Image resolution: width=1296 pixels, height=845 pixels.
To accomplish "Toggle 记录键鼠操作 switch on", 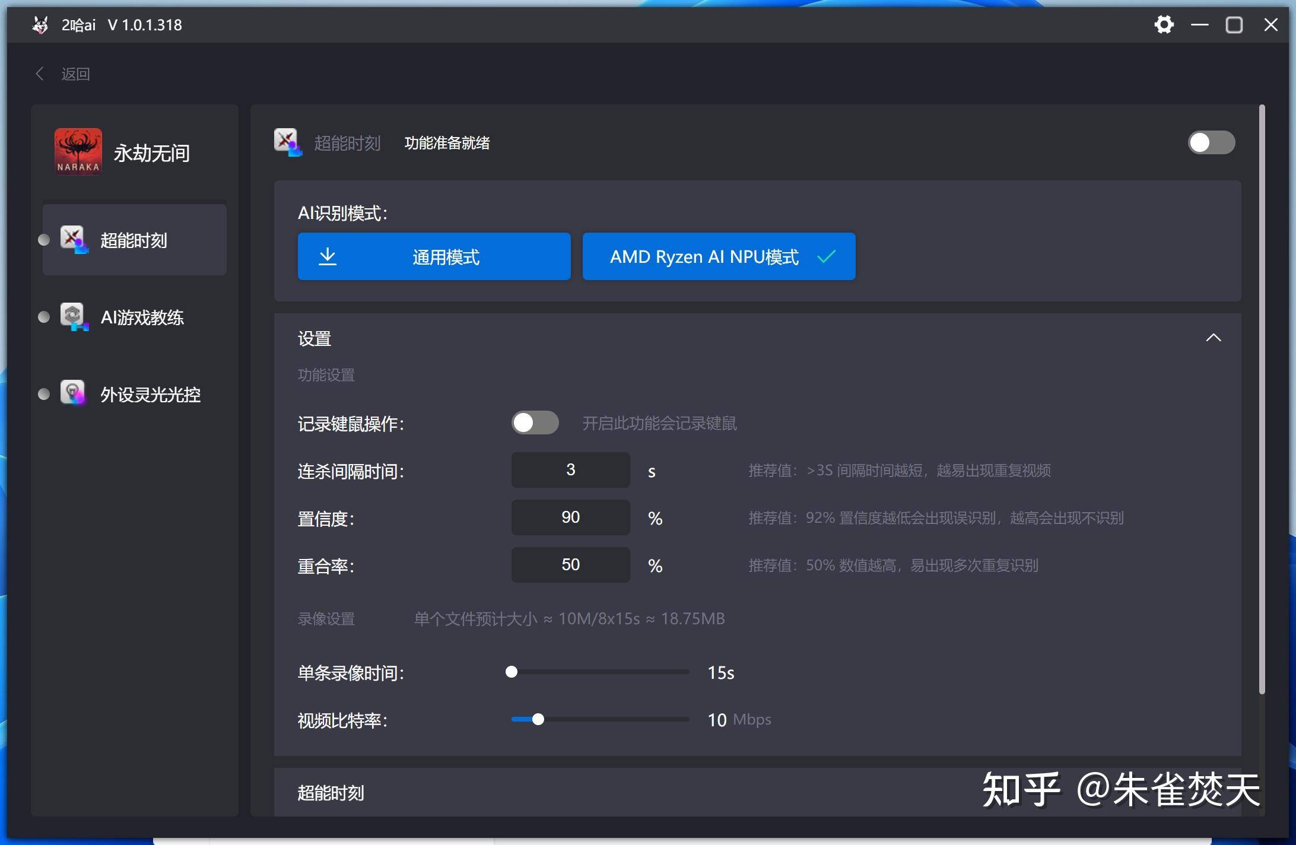I will (x=535, y=422).
